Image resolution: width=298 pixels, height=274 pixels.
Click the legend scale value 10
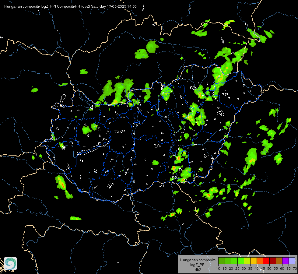tap(218, 269)
